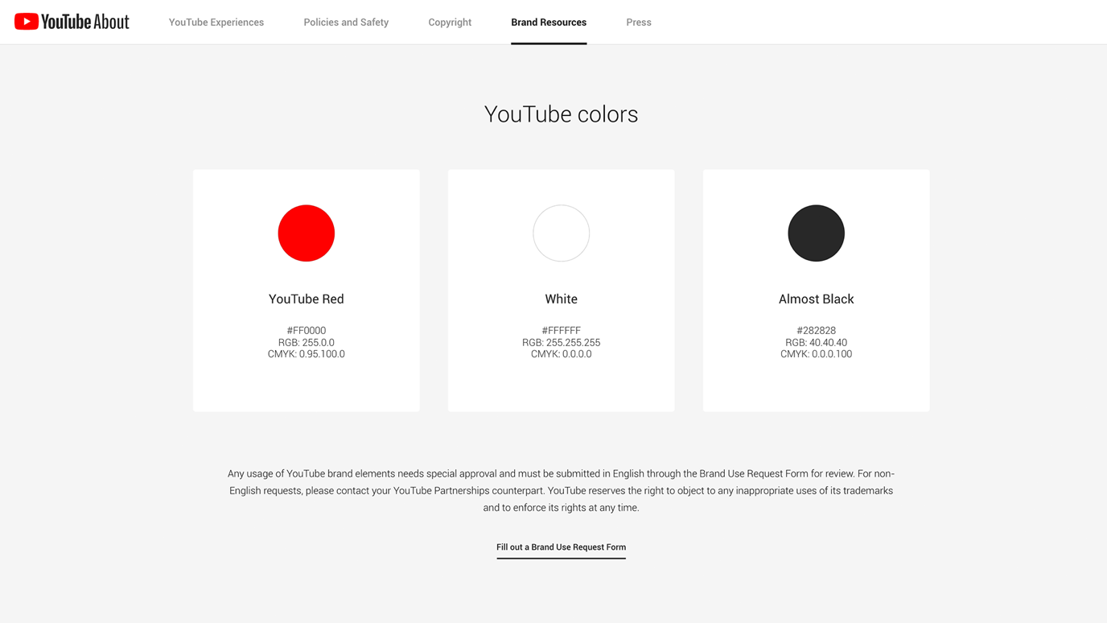Screen dimensions: 1107x623
Task: Select the #282828 hex code
Action: (x=816, y=331)
